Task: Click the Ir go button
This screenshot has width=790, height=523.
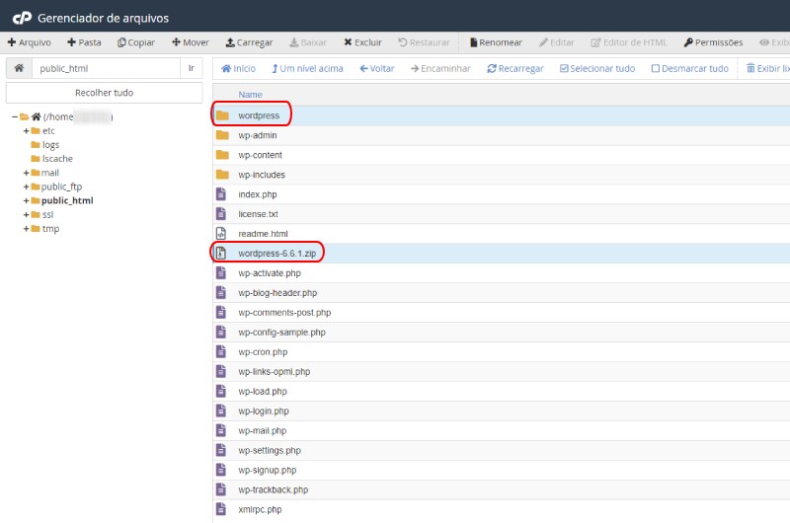Action: point(192,68)
